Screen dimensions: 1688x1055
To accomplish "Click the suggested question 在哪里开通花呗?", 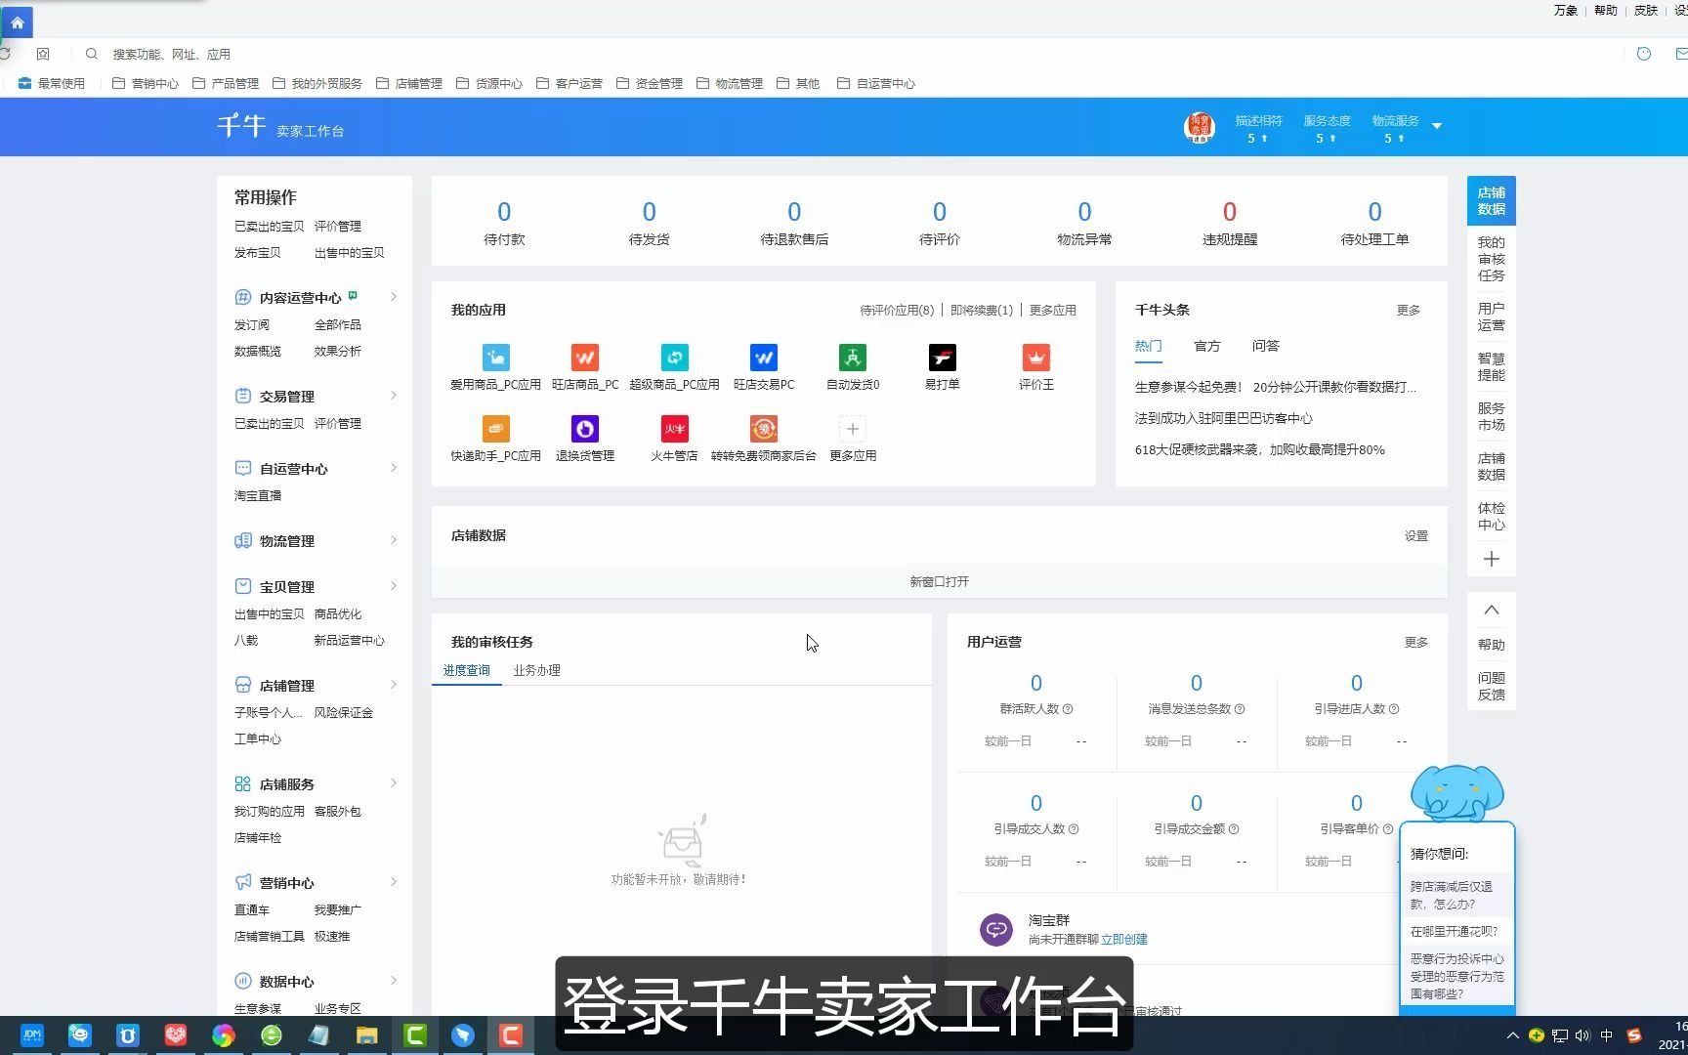I will coord(1455,932).
